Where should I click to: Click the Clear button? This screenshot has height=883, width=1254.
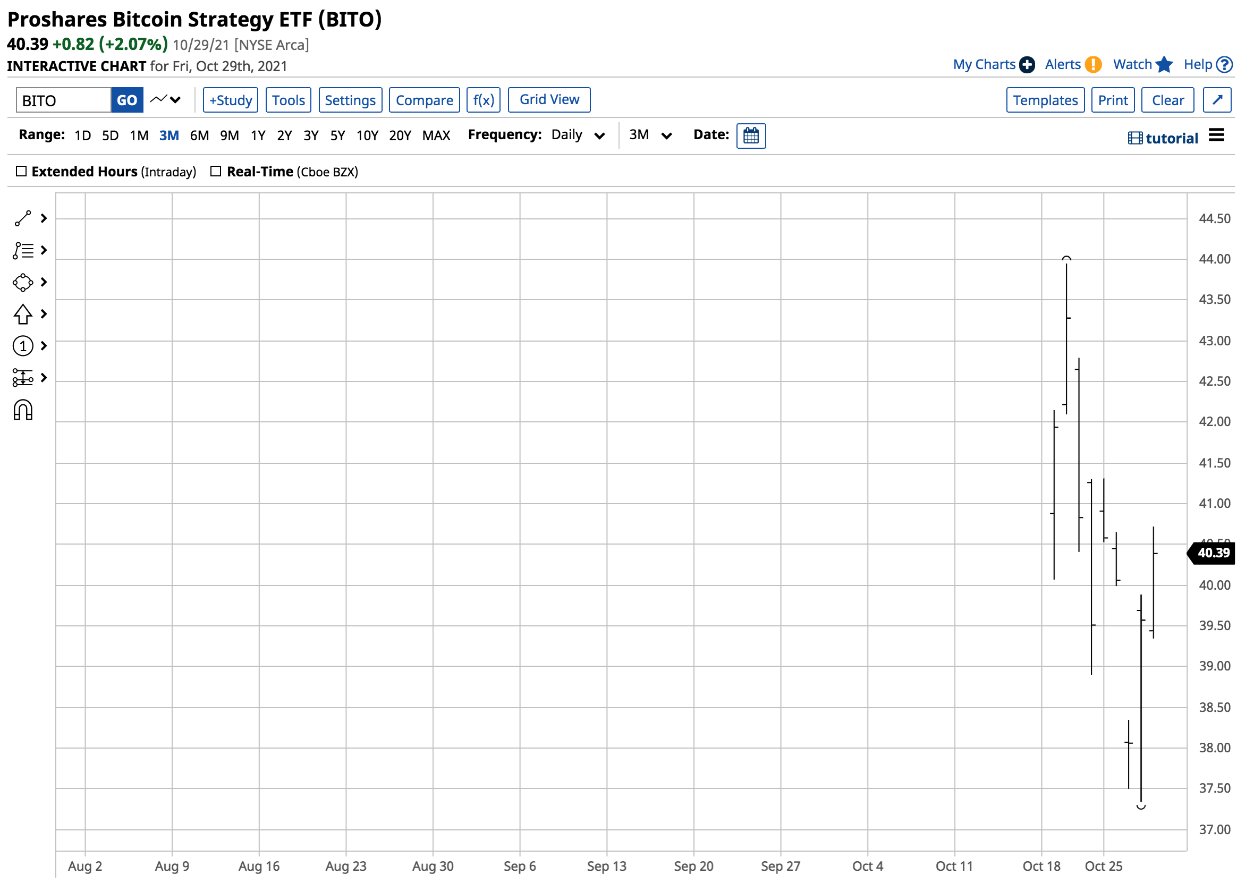click(x=1168, y=100)
